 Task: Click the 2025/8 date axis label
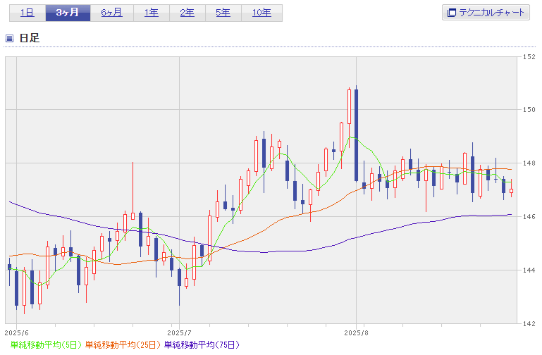357,333
